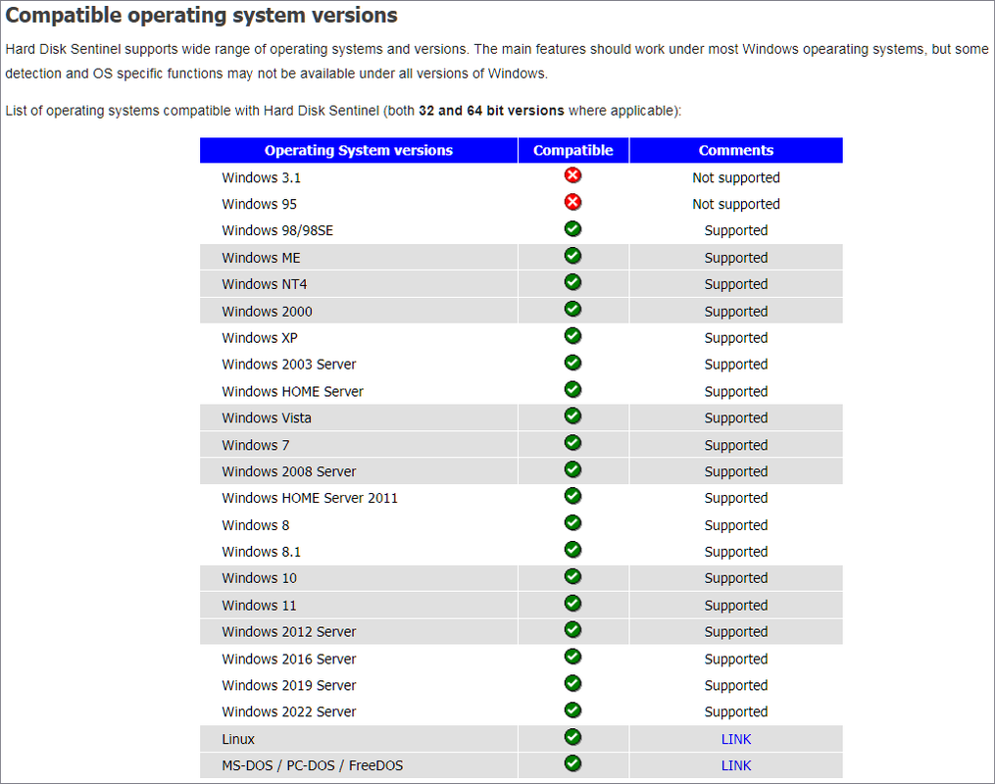Click the green check for Windows 2003 Server
The height and width of the screenshot is (784, 995).
(573, 363)
